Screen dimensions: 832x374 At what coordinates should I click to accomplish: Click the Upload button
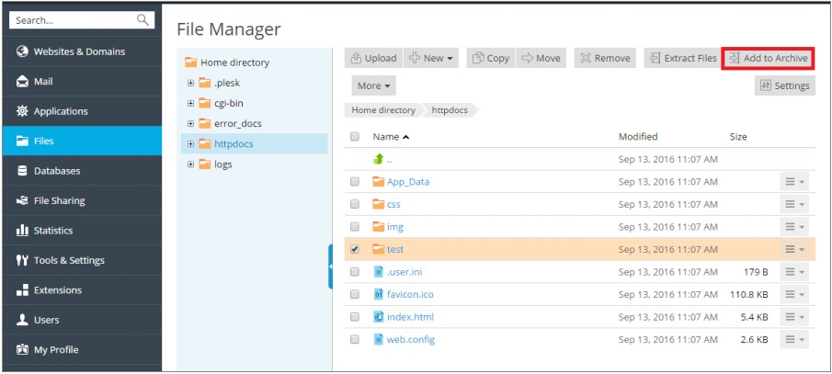pyautogui.click(x=373, y=58)
